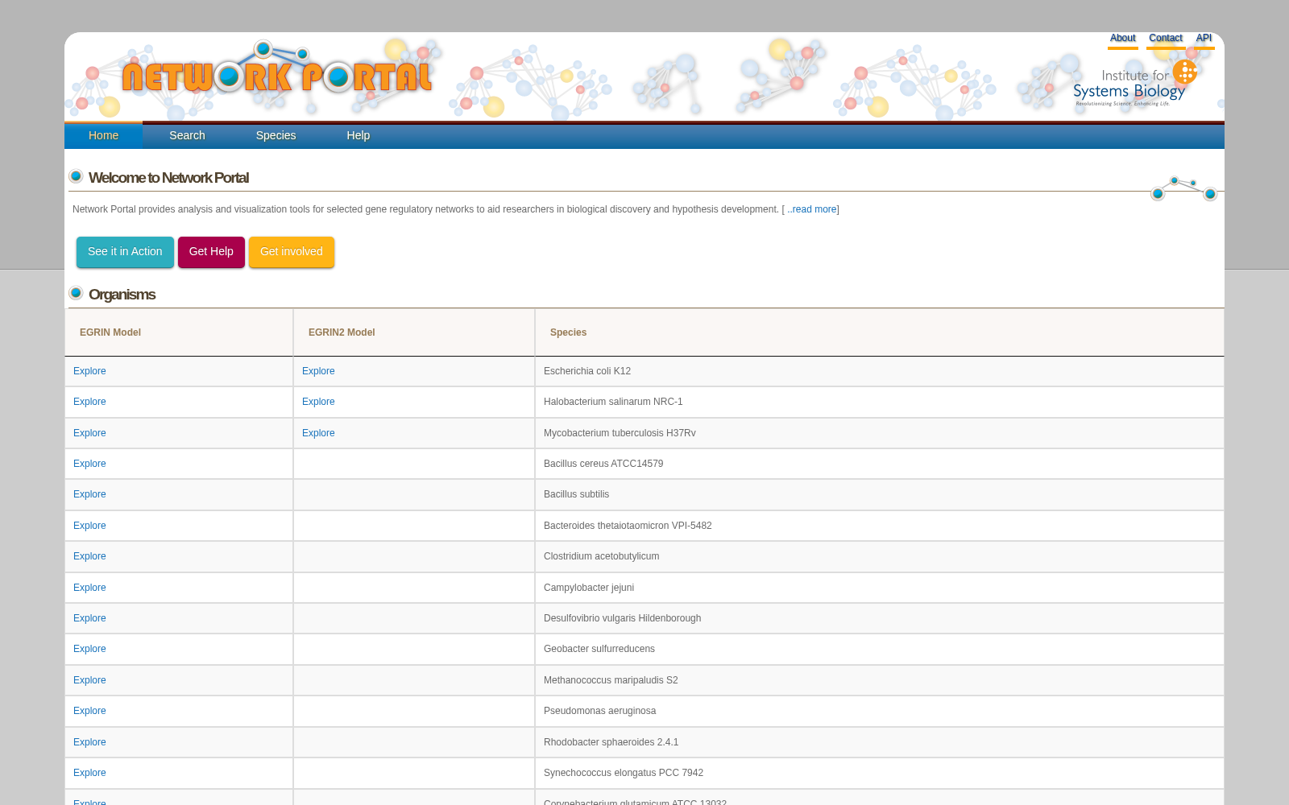Select the Methanococcus maripaludis S2 cell
The width and height of the screenshot is (1289, 805).
pyautogui.click(x=880, y=680)
